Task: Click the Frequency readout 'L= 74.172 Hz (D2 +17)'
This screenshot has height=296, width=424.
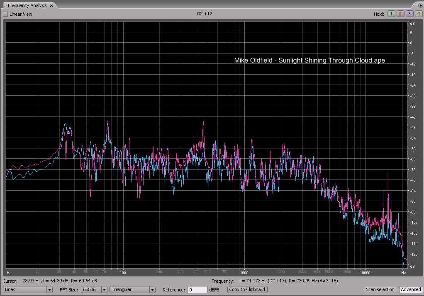Action: pyautogui.click(x=263, y=281)
